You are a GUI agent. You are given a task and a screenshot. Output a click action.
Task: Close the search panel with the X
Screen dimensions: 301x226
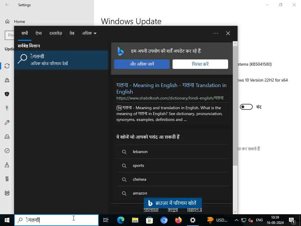tap(228, 34)
